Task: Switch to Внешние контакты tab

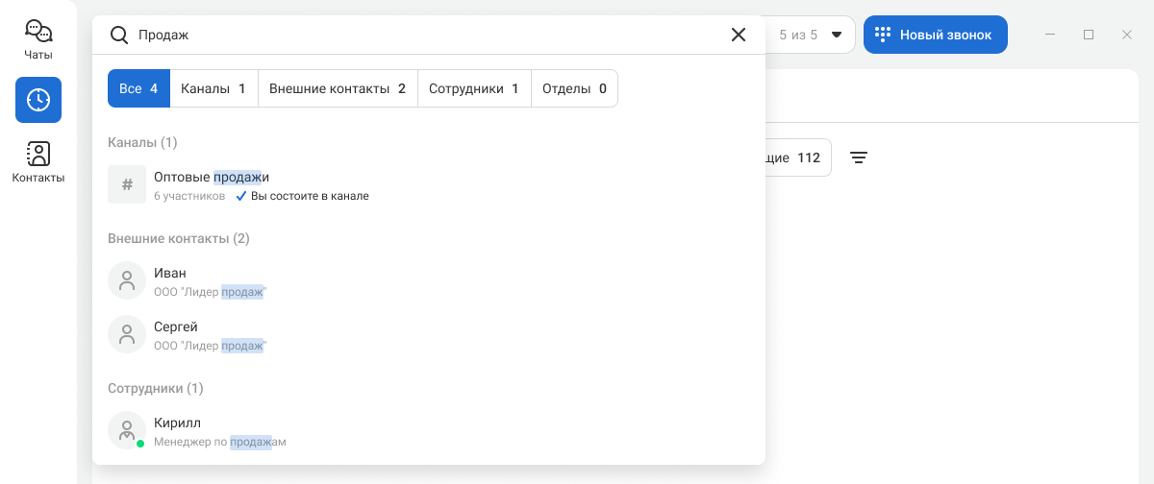Action: 338,88
